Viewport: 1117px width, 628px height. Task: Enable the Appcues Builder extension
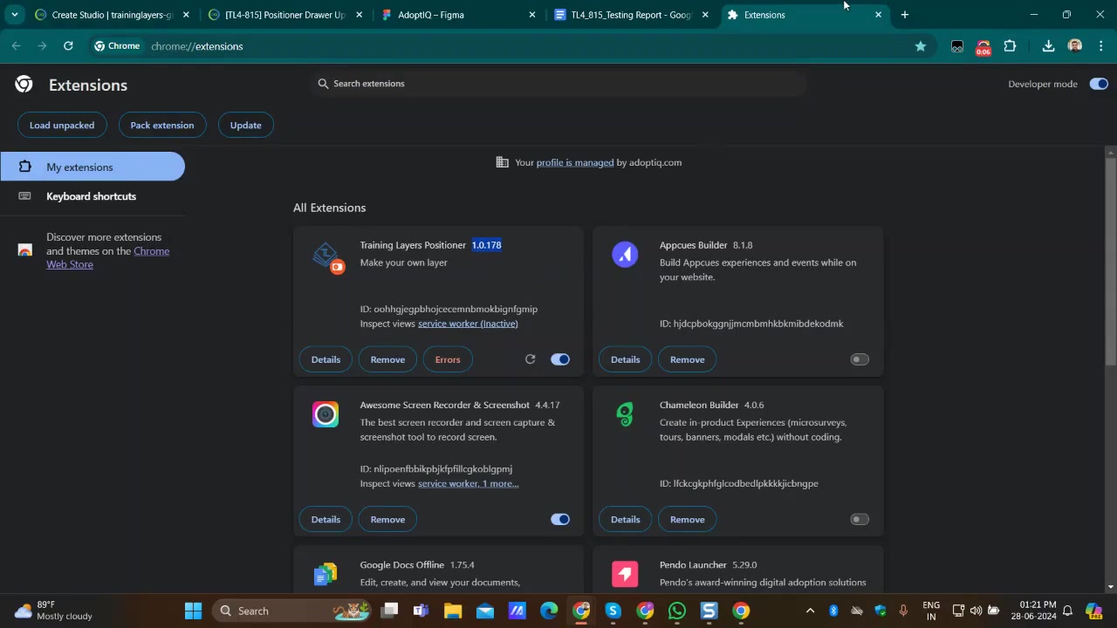pos(860,359)
